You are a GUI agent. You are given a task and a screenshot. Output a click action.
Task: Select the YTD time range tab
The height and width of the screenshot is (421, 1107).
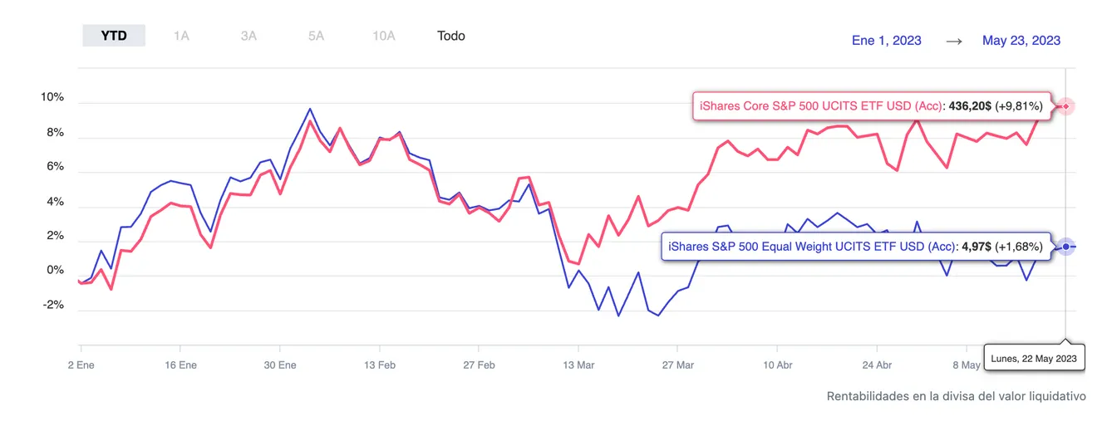114,36
